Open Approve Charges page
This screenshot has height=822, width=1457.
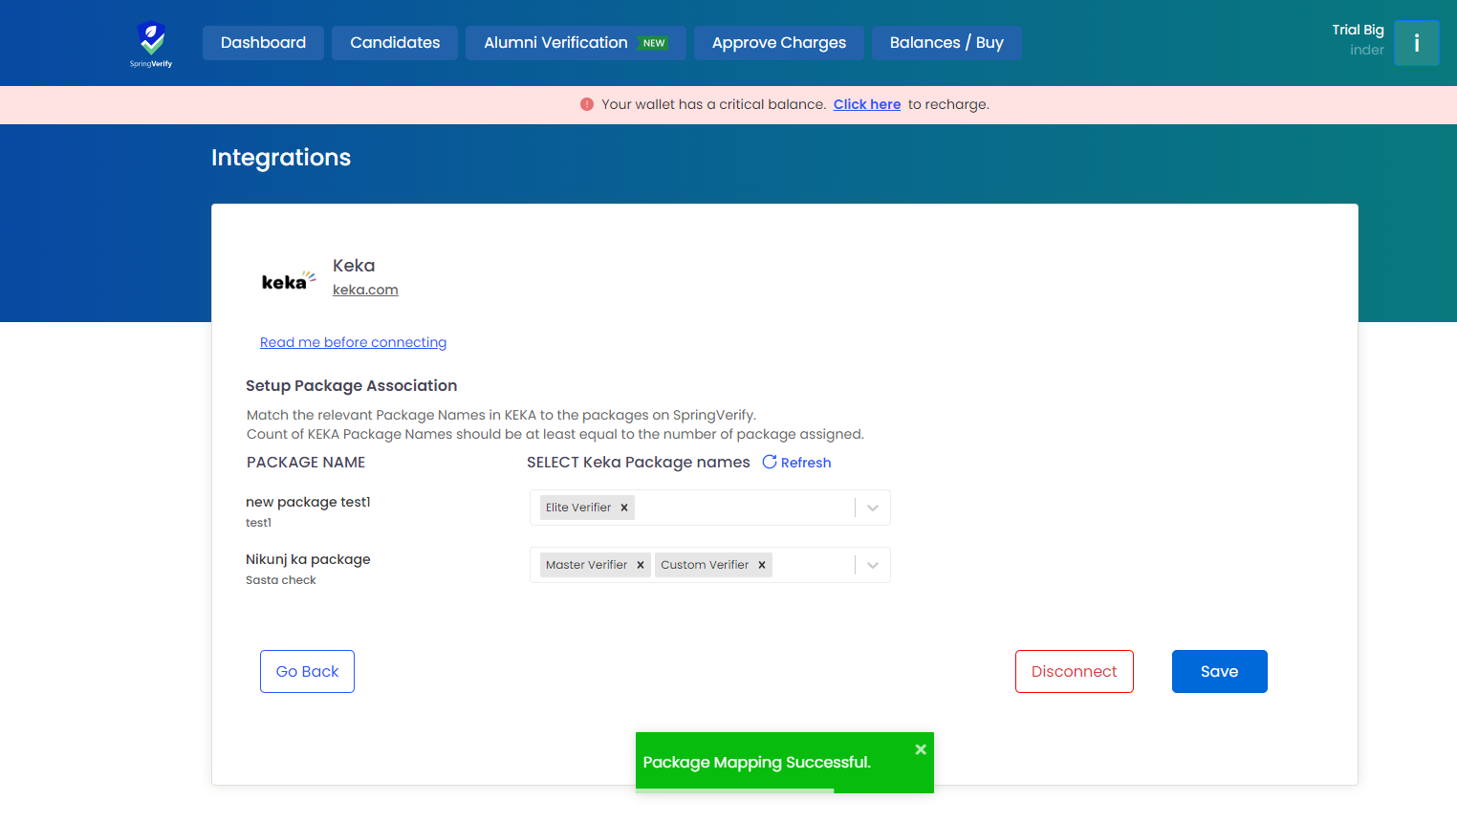tap(779, 43)
